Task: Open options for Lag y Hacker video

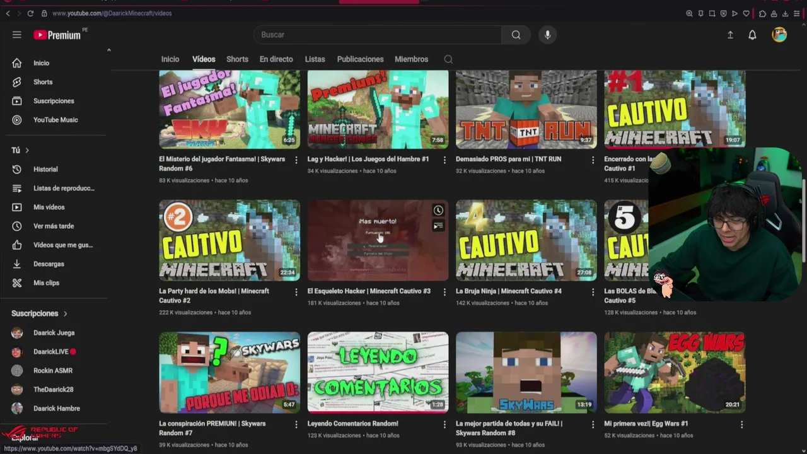Action: click(x=444, y=160)
